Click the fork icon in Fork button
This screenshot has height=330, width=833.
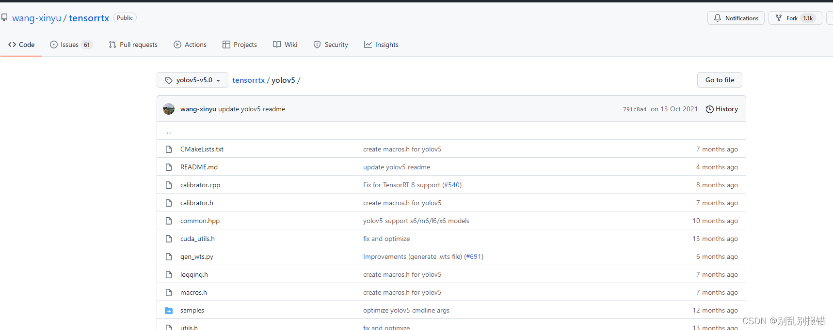coord(779,18)
